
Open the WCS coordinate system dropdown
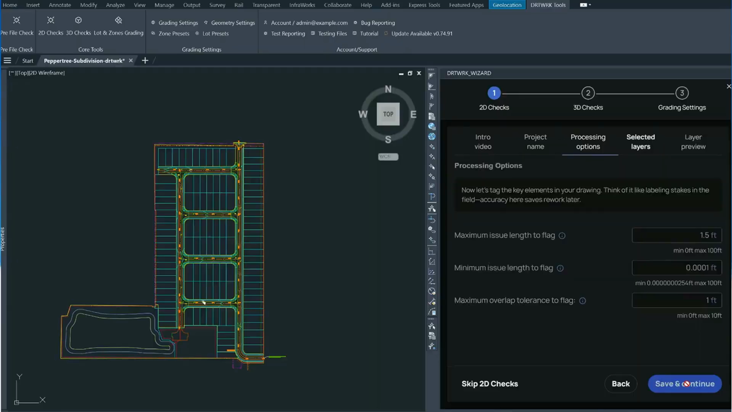tap(388, 157)
